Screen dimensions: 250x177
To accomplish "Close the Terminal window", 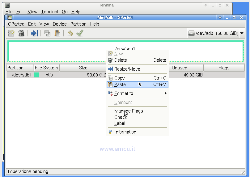I will (227, 5).
